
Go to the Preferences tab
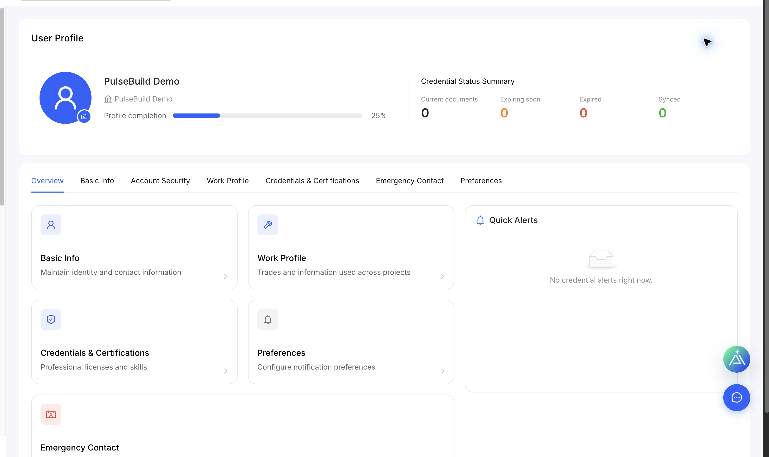[481, 181]
